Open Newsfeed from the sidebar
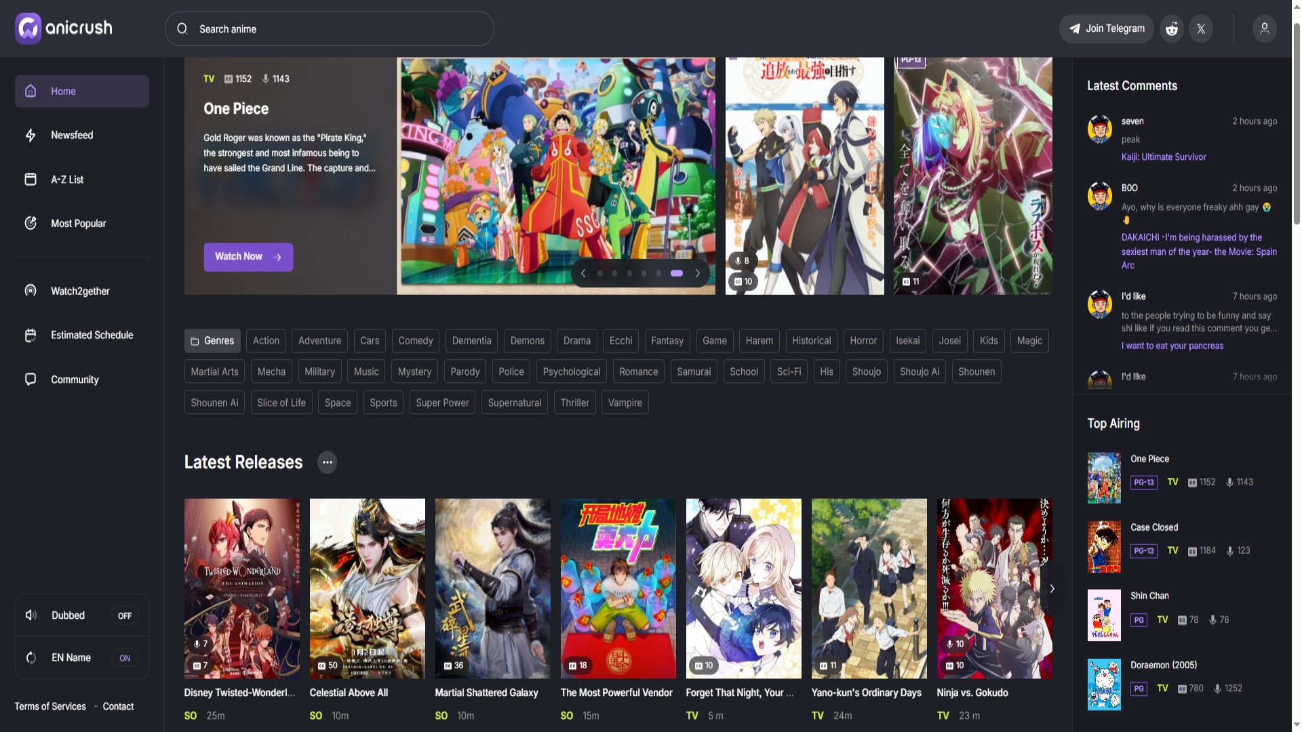Viewport: 1302px width, 732px height. 71,135
